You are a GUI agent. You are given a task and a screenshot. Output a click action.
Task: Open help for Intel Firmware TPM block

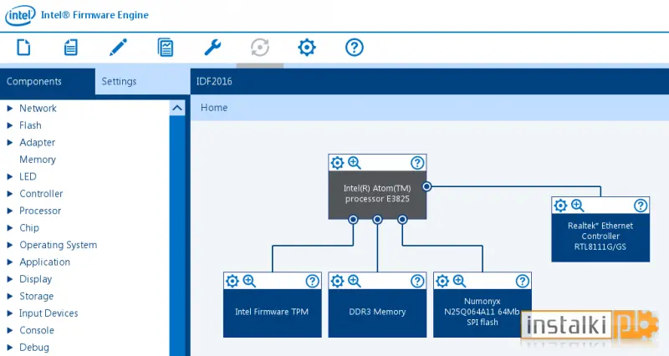tap(312, 281)
